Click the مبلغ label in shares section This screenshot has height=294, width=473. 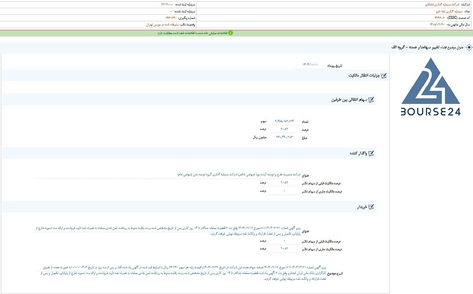[x=304, y=138]
